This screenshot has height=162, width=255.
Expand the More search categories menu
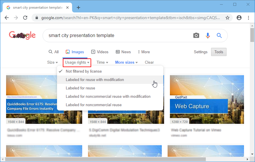pyautogui.click(x=144, y=52)
